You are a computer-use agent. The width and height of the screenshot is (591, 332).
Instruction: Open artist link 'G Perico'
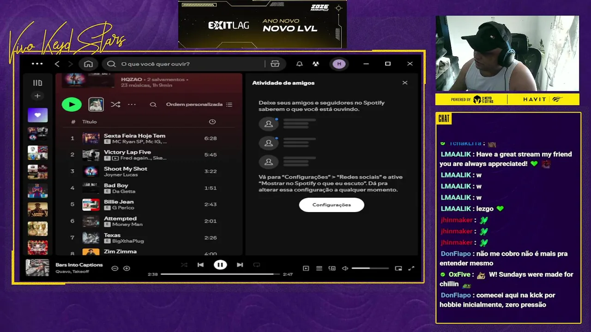point(123,208)
